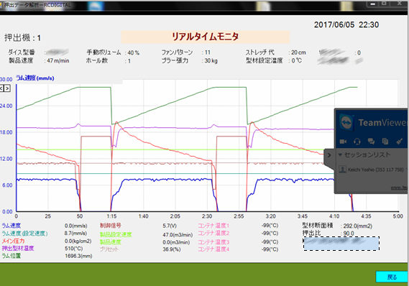
Task: Select the ラム速度 legend label
Action: (x=12, y=226)
